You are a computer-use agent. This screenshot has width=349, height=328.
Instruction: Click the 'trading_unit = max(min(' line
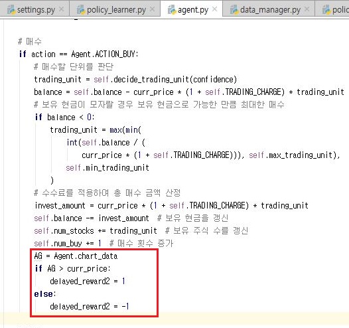tap(96, 130)
